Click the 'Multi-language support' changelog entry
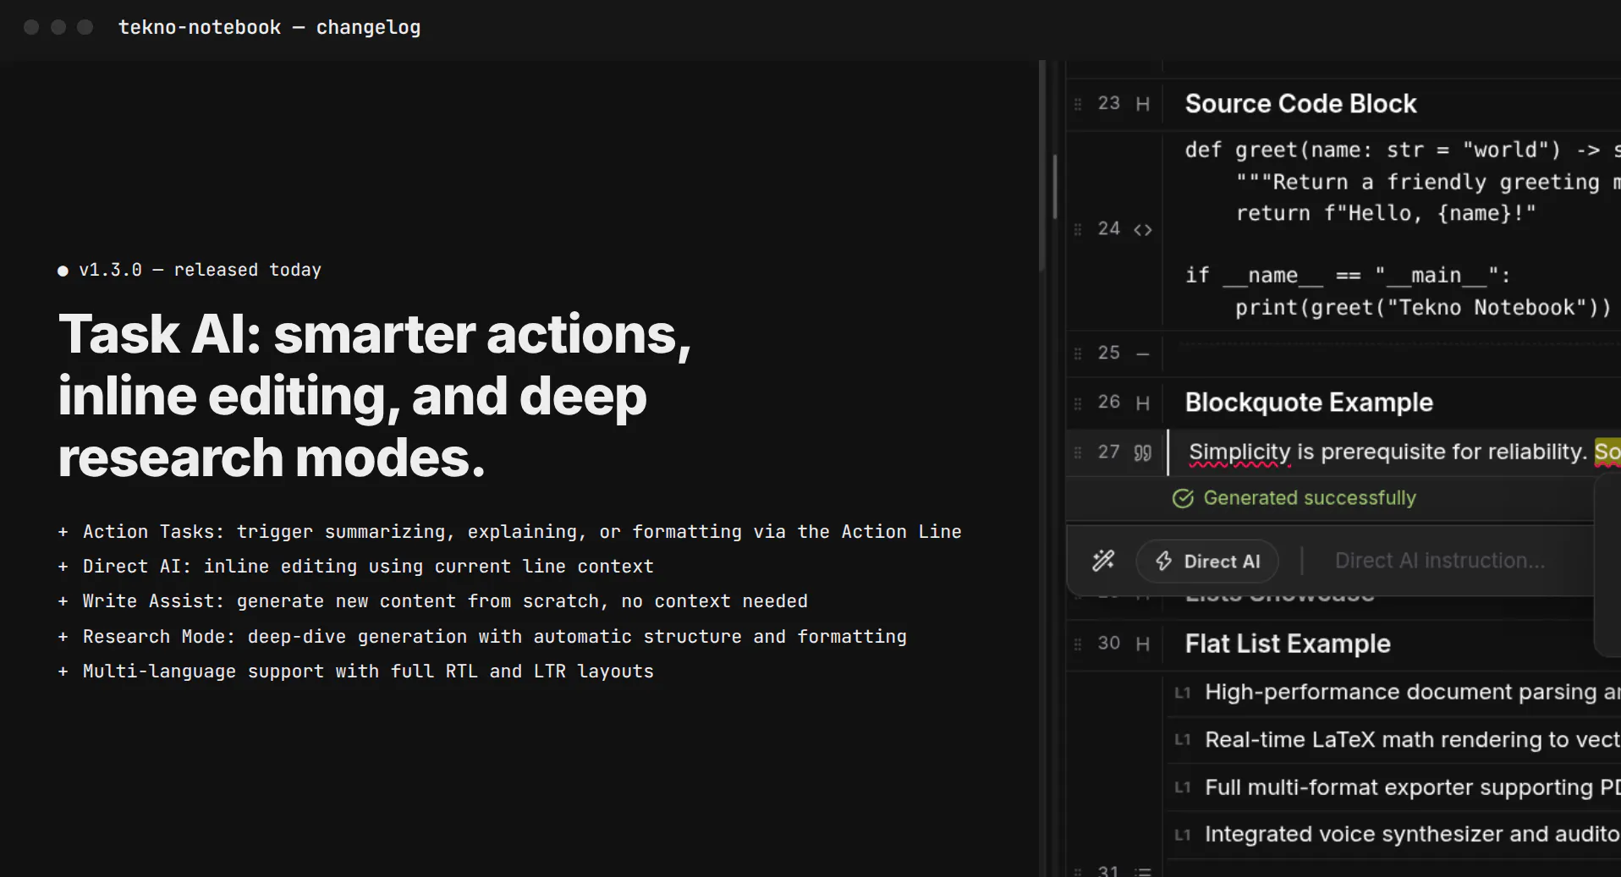The width and height of the screenshot is (1621, 877). tap(368, 671)
